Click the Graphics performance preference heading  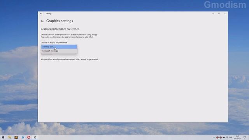pyautogui.click(x=60, y=29)
